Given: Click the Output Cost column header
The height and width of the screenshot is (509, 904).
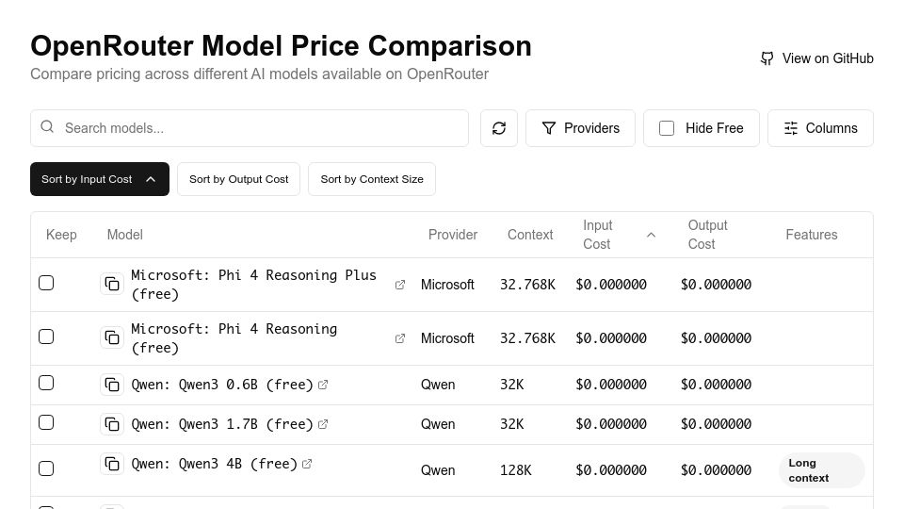Looking at the screenshot, I should pos(707,235).
